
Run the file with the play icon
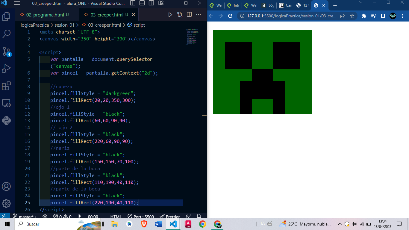[x=170, y=15]
